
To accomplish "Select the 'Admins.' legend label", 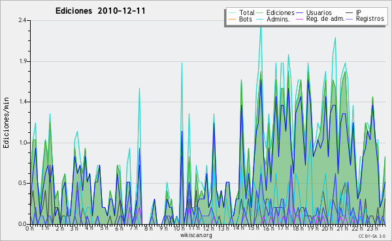I will 278,19.
